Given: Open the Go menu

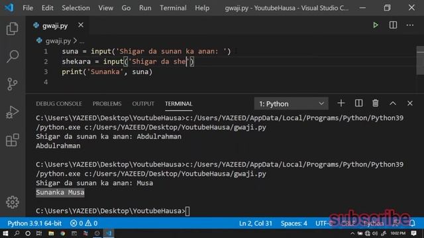Looking at the screenshot, I should [x=126, y=8].
